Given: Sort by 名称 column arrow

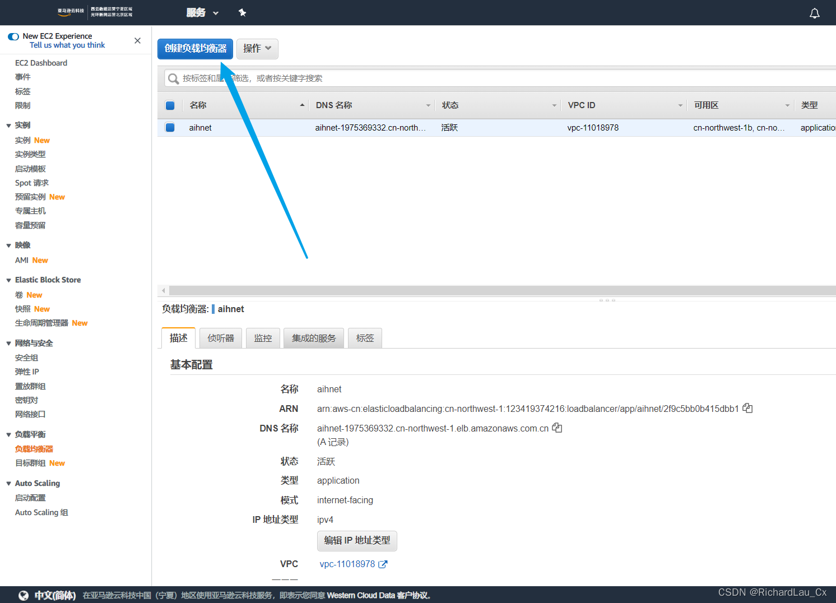Looking at the screenshot, I should 302,105.
